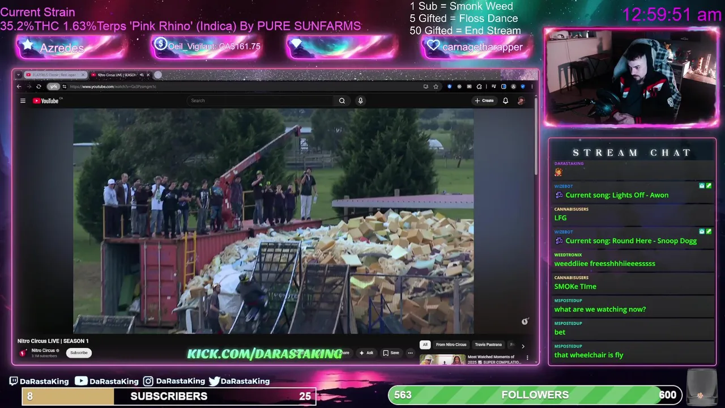The image size is (725, 408).
Task: Open the YouTube hamburger guide menu
Action: [23, 101]
